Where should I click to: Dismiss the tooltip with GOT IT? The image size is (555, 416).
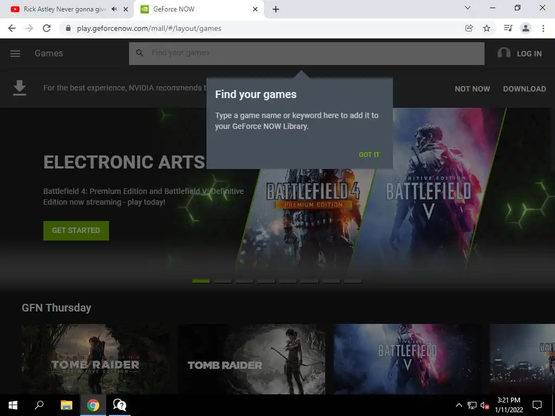[369, 154]
